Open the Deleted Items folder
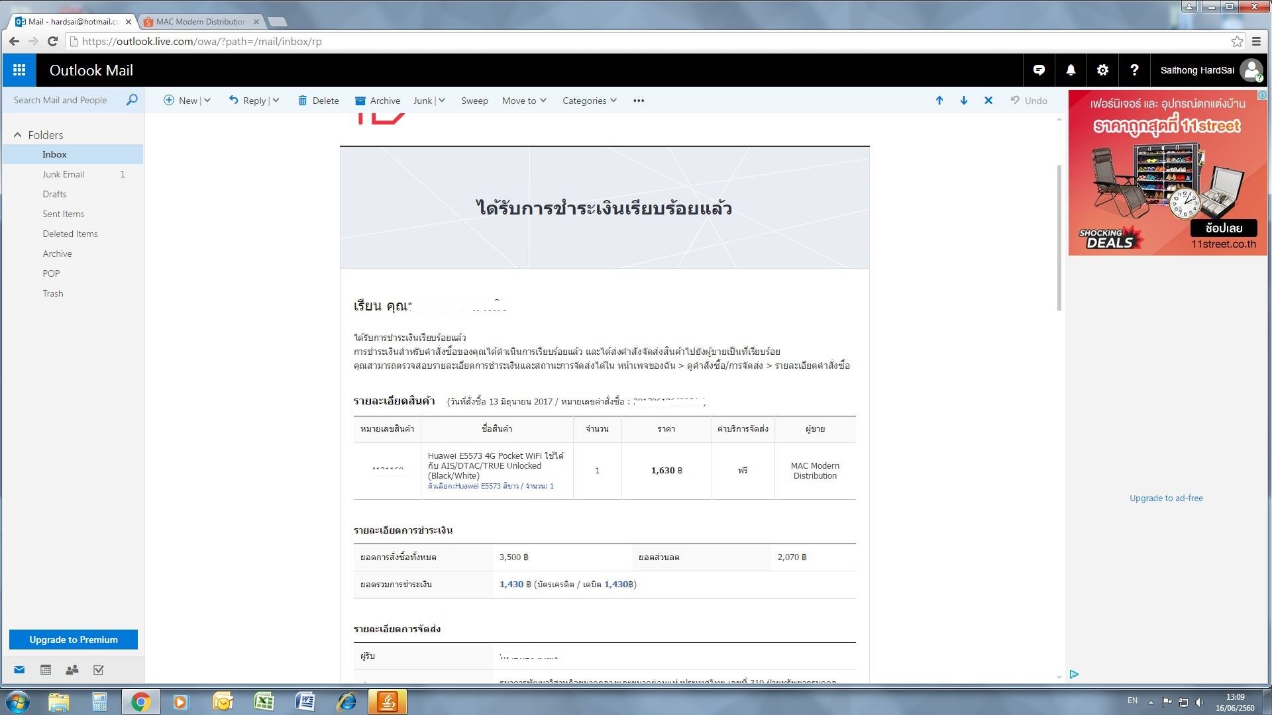1272x715 pixels. click(x=73, y=234)
